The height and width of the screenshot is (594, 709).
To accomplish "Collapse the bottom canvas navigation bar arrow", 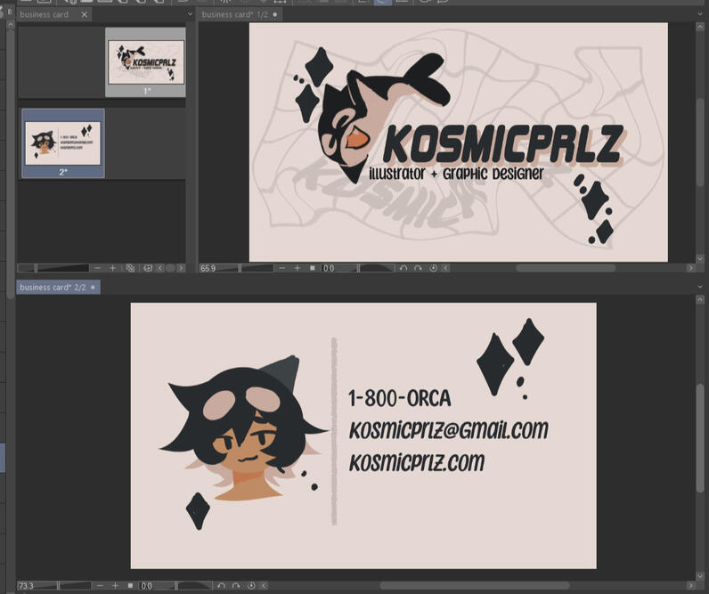I will point(264,585).
